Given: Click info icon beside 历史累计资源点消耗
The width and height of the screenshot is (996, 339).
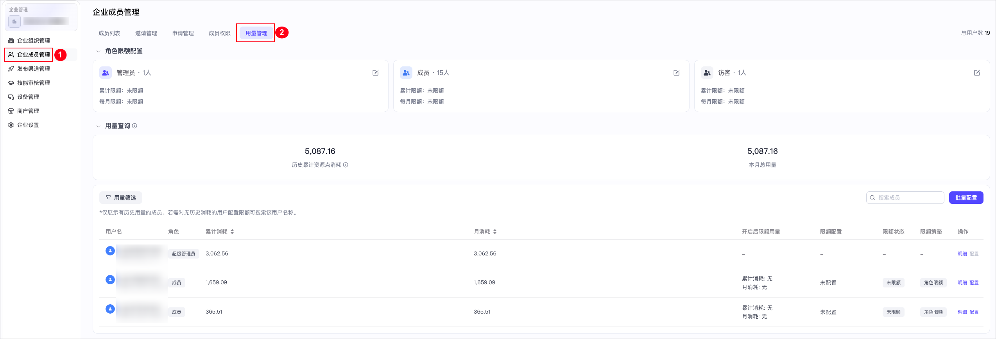Looking at the screenshot, I should click(x=346, y=165).
